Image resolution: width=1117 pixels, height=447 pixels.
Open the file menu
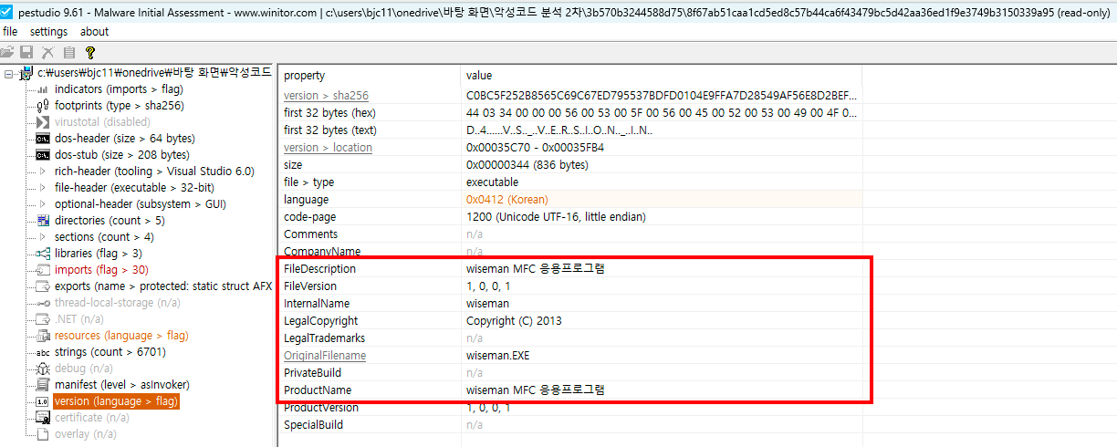pos(10,32)
